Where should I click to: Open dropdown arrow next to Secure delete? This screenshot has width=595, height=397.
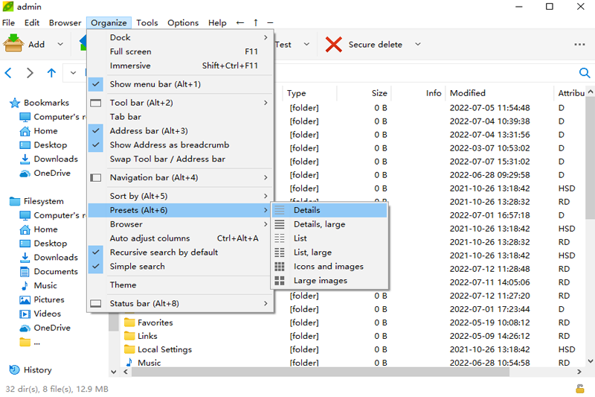[417, 45]
